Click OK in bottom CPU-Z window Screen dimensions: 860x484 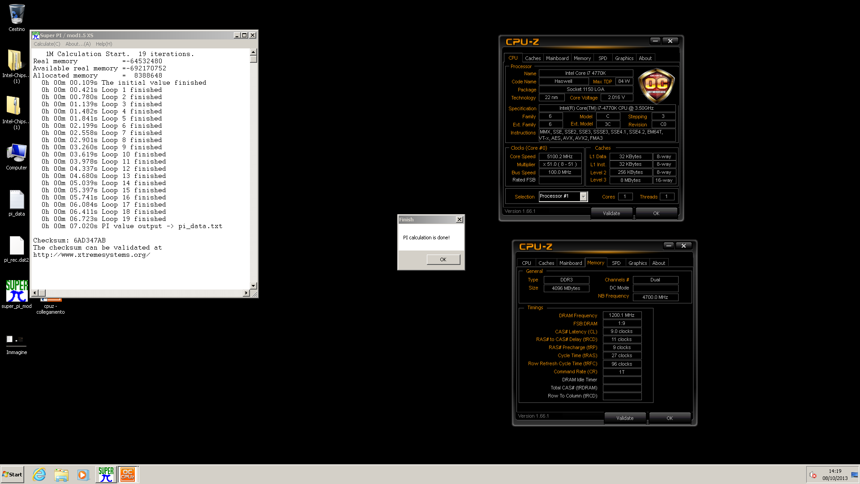point(670,418)
